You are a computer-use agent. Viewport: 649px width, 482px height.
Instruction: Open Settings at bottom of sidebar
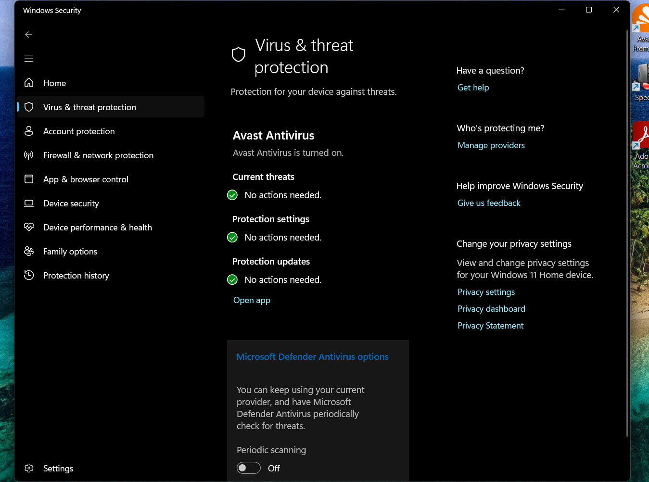click(111, 468)
